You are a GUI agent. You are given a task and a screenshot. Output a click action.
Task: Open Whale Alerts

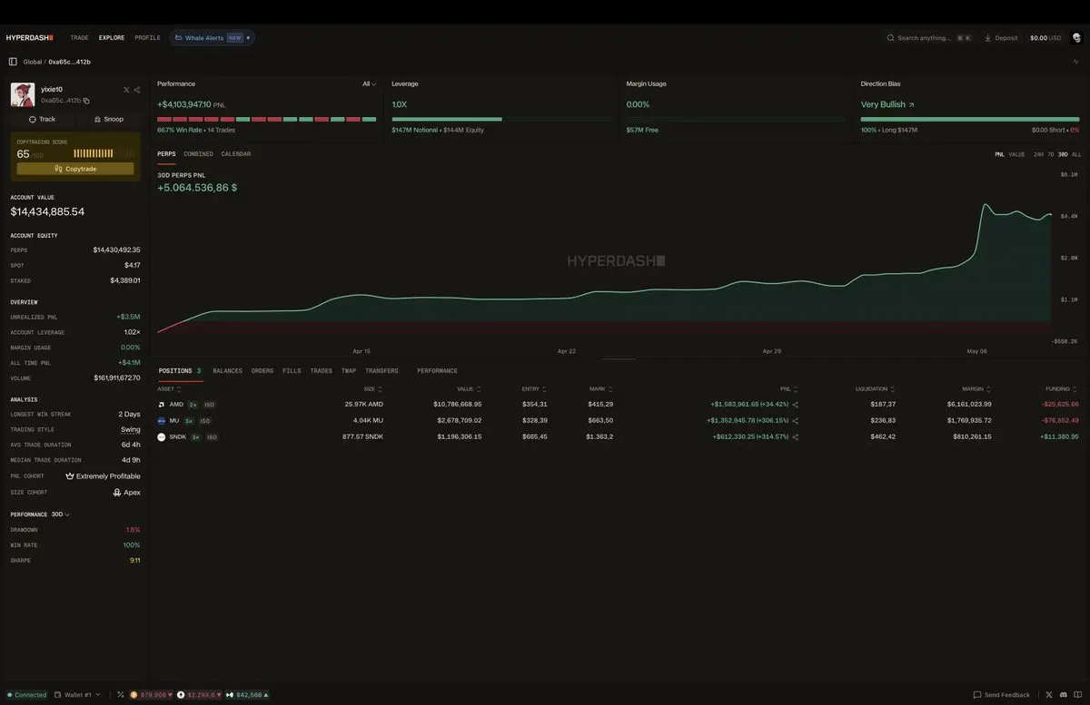point(213,38)
